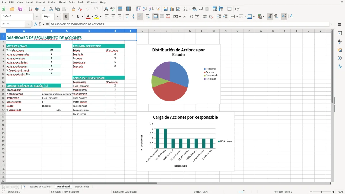
Task: Increase the cell indent
Action: (219, 17)
